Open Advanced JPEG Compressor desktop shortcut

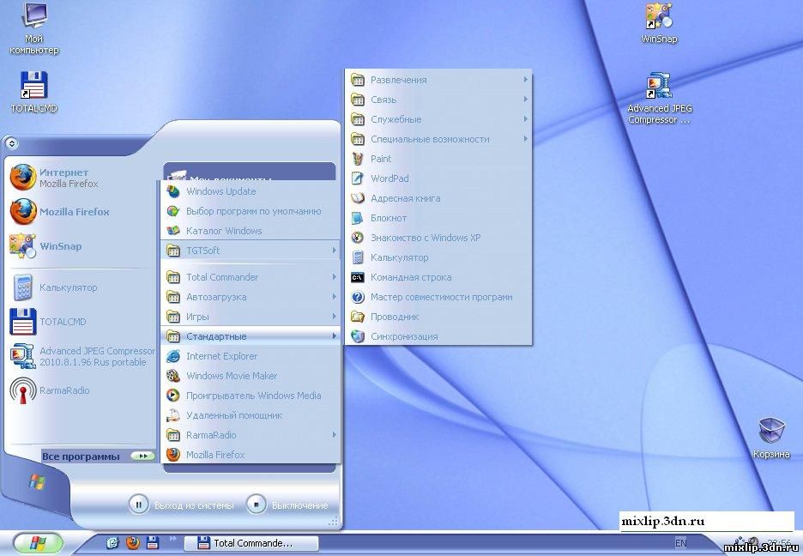pos(659,99)
